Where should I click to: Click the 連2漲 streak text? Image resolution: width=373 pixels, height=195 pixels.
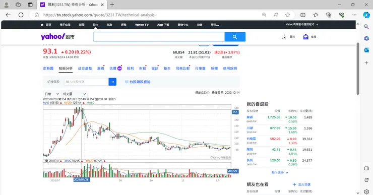[227, 52]
